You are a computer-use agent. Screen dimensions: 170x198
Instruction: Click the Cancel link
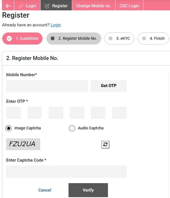[x=45, y=190]
